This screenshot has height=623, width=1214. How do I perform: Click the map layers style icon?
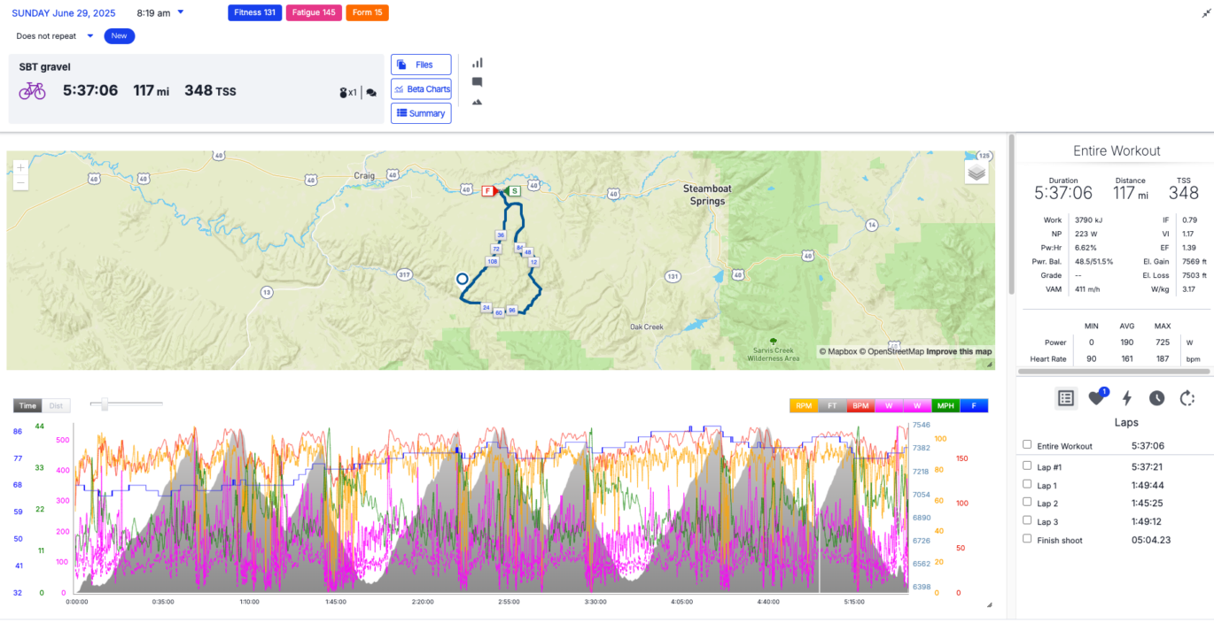coord(977,171)
